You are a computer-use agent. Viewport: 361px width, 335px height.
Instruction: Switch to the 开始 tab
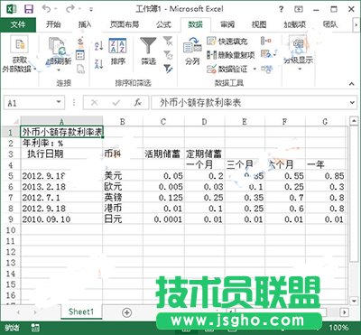(53, 24)
